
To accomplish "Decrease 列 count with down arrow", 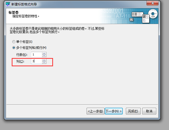I will click(44, 62).
